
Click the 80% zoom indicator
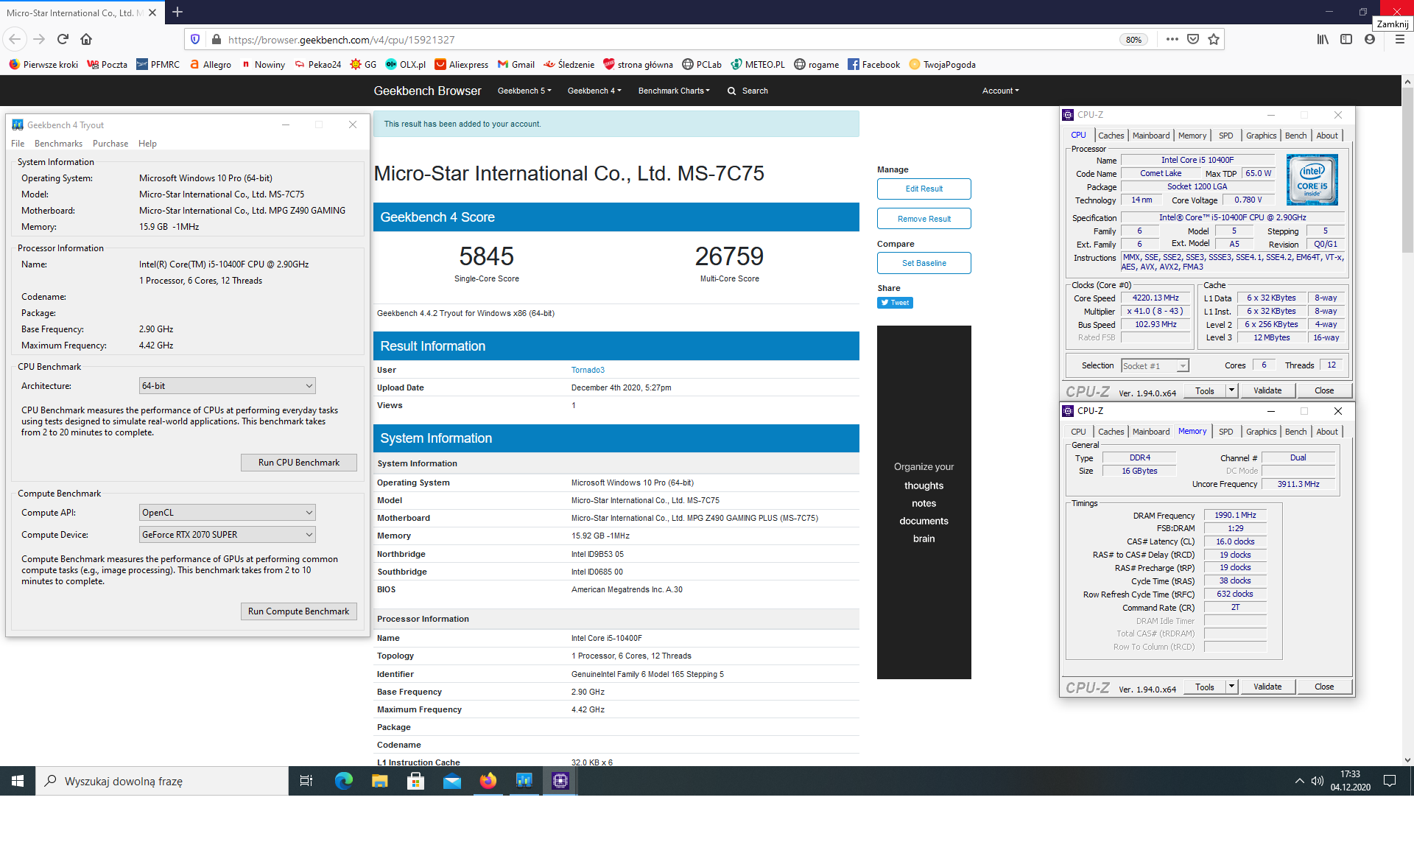click(x=1133, y=40)
